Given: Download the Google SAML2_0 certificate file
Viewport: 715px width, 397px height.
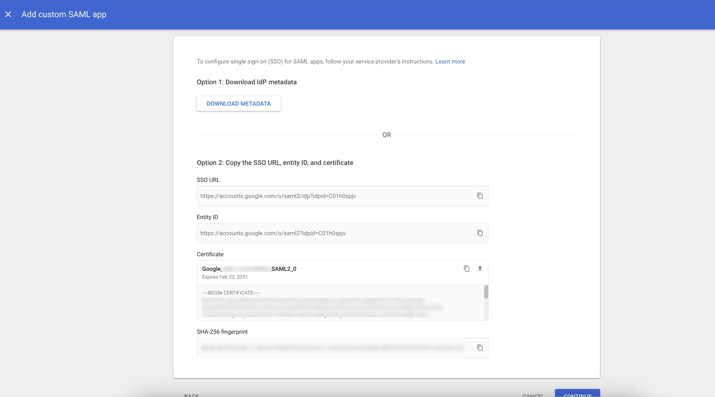Looking at the screenshot, I should coord(480,268).
